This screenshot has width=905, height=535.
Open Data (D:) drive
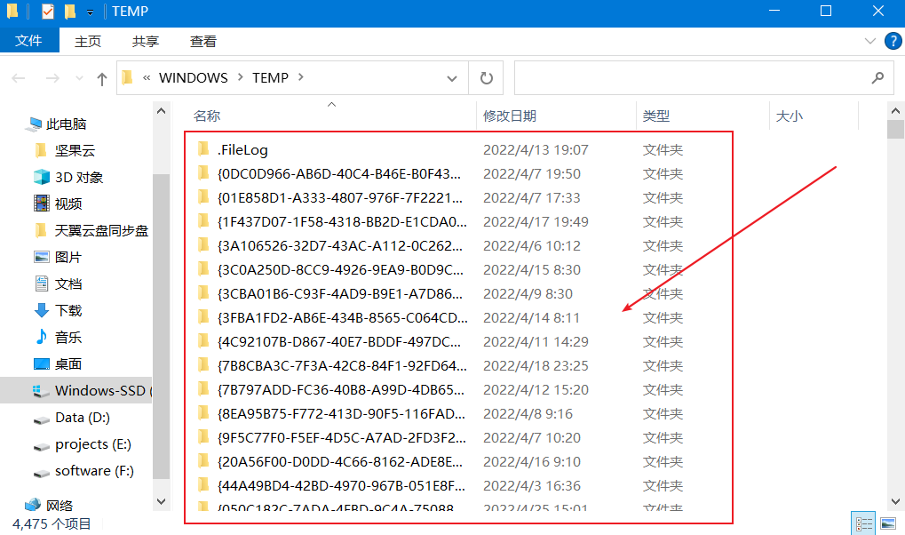pyautogui.click(x=82, y=417)
